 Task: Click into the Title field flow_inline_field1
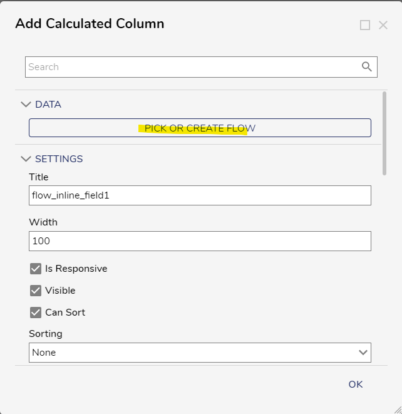point(200,195)
